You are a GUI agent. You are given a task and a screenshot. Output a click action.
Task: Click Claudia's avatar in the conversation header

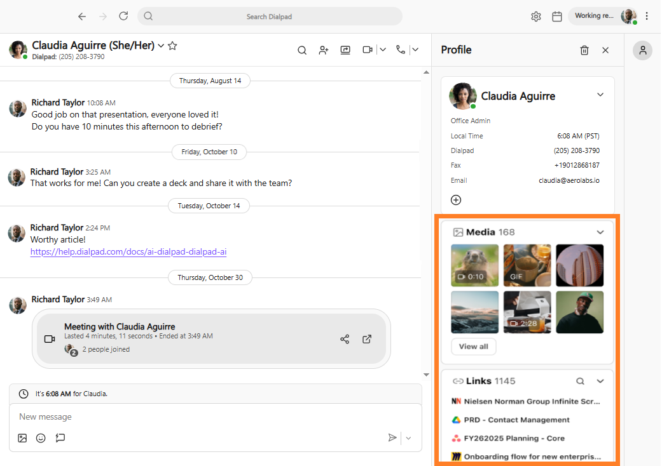click(18, 50)
